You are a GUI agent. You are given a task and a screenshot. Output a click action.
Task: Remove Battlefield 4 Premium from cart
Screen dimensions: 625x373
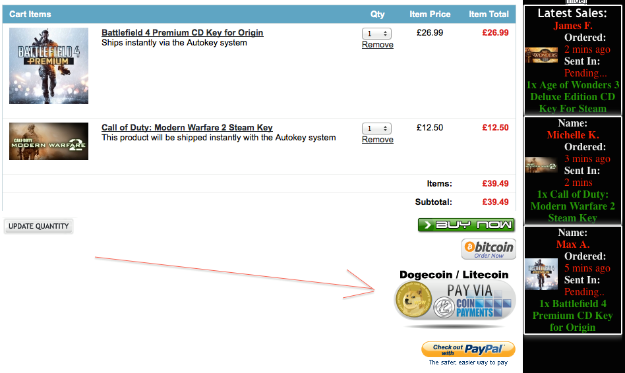(378, 45)
